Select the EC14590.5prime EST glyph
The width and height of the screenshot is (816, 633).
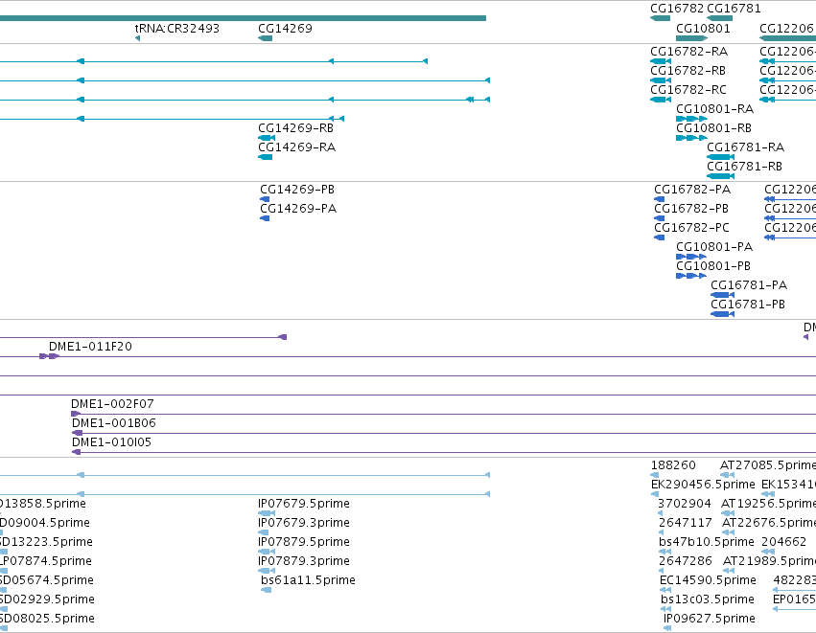coord(665,589)
